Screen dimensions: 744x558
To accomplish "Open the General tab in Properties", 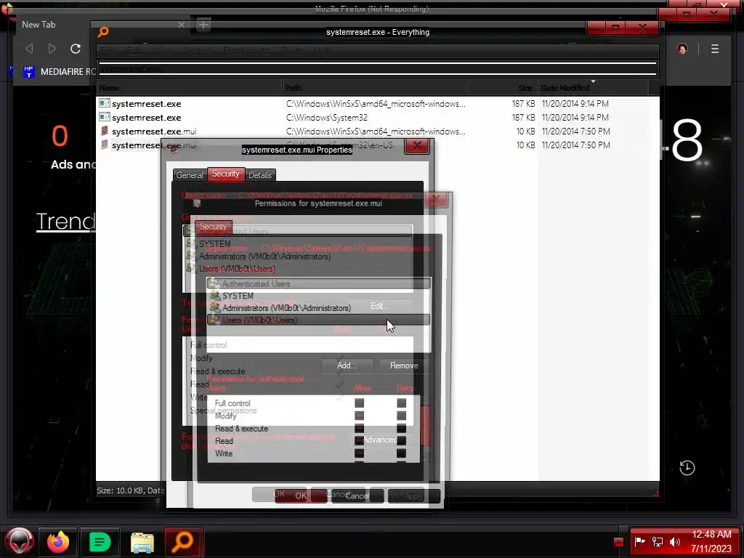I will tap(190, 175).
